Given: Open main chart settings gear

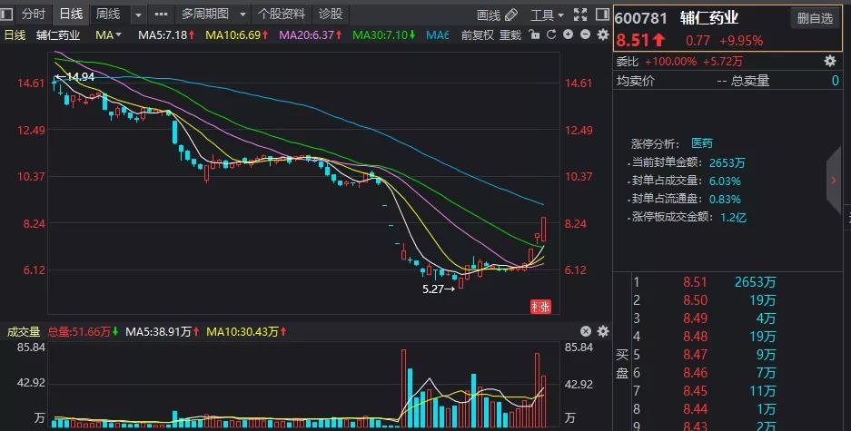Looking at the screenshot, I should point(603,34).
